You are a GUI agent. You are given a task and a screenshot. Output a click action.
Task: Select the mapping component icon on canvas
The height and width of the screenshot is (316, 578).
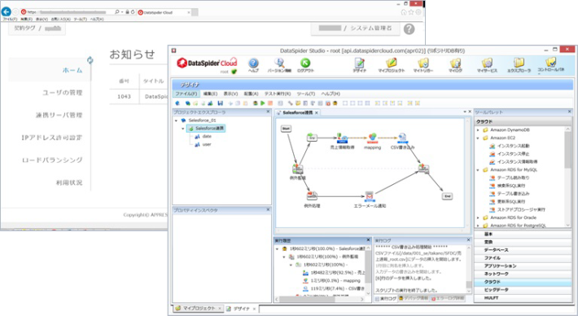click(x=372, y=138)
